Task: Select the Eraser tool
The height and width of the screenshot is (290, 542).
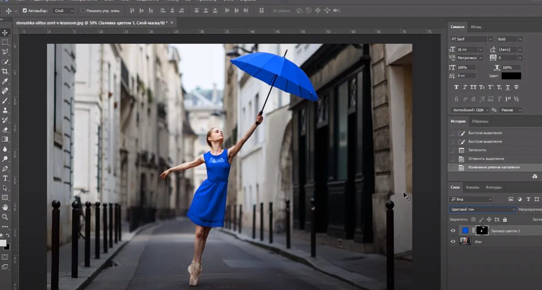Action: point(5,130)
